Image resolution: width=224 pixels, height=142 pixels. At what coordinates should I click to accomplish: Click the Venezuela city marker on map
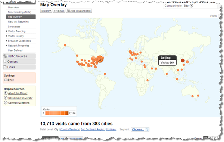pos(105,74)
